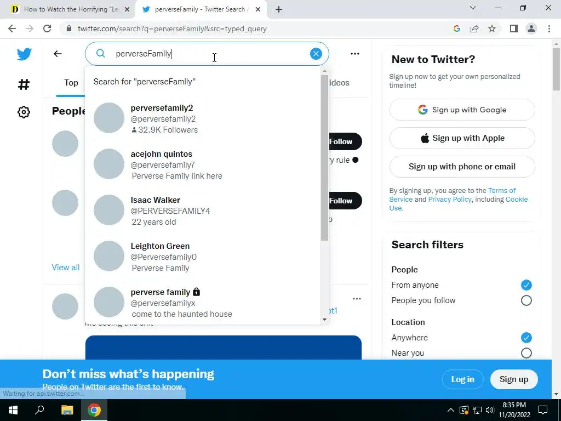This screenshot has width=561, height=421.
Task: Bookmark this tab with star icon
Action: coord(492,29)
